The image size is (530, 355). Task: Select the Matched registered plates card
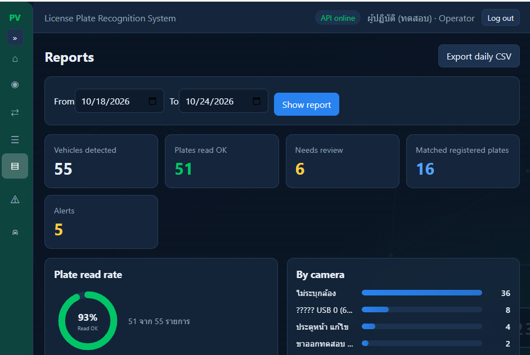tap(462, 161)
